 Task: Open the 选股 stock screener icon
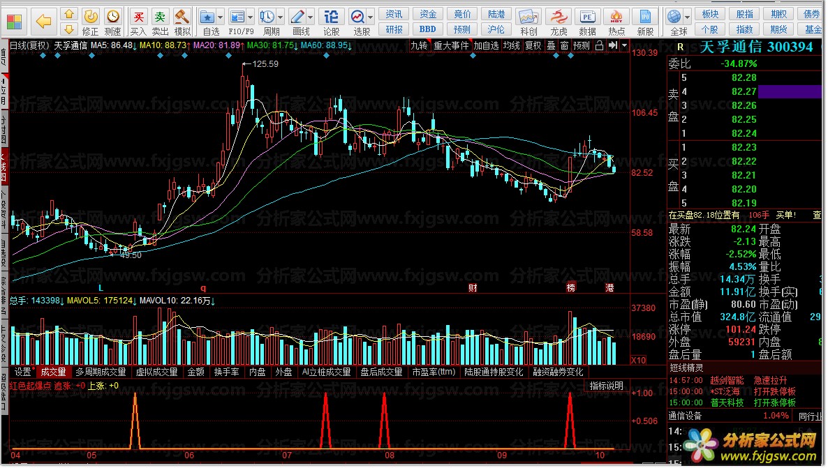click(x=357, y=17)
